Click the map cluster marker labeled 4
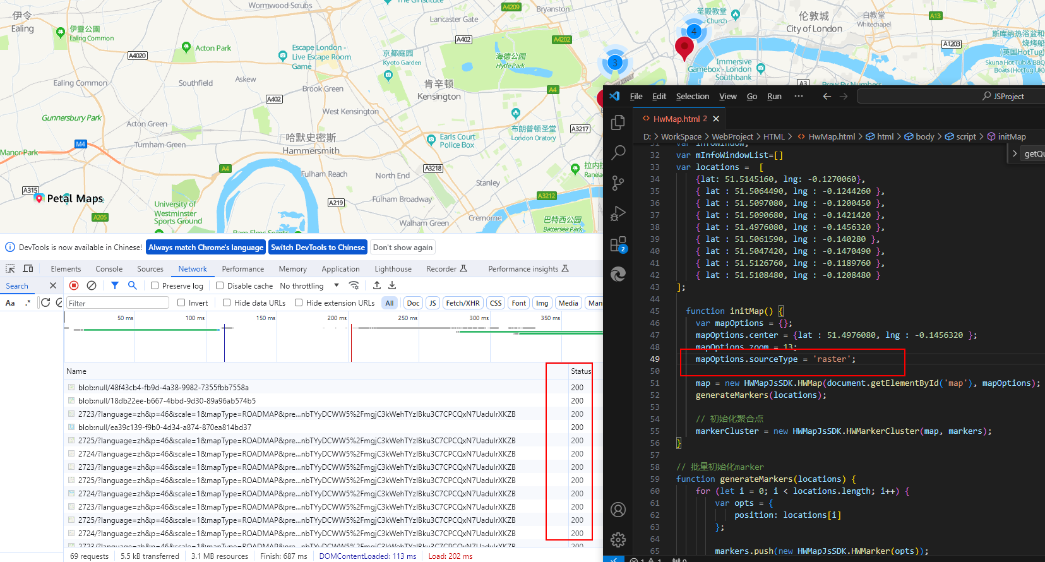Viewport: 1045px width, 562px height. (694, 31)
